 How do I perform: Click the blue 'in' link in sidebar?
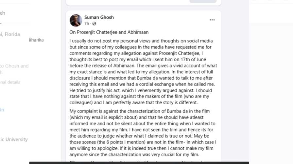click(x=2, y=110)
